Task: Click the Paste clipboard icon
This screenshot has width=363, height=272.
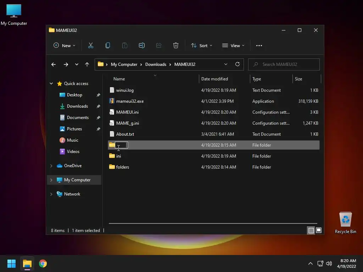Action: pos(124,46)
